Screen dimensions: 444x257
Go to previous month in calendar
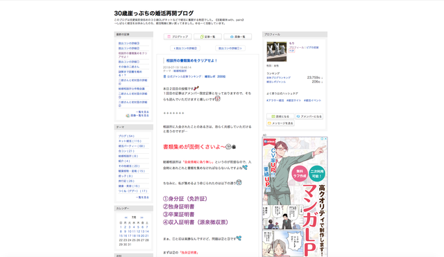click(x=126, y=218)
